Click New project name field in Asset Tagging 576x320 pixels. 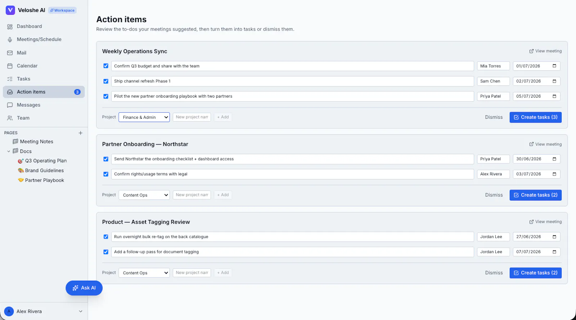coord(192,272)
